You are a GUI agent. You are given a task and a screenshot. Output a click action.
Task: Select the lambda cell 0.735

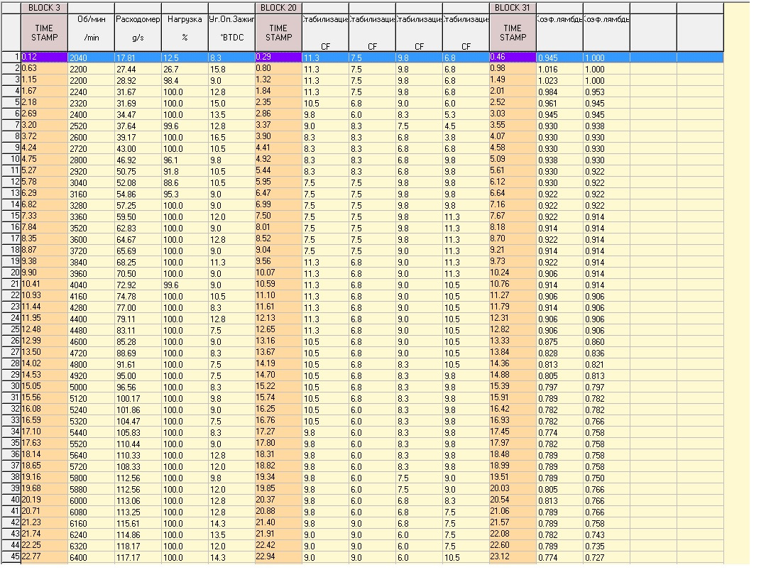[606, 547]
